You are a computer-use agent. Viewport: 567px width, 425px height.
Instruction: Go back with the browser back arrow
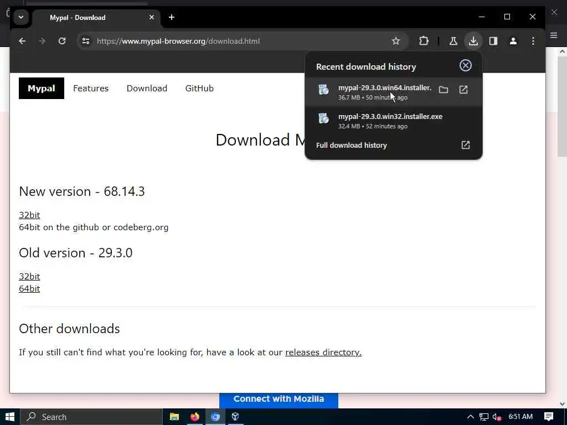point(22,41)
